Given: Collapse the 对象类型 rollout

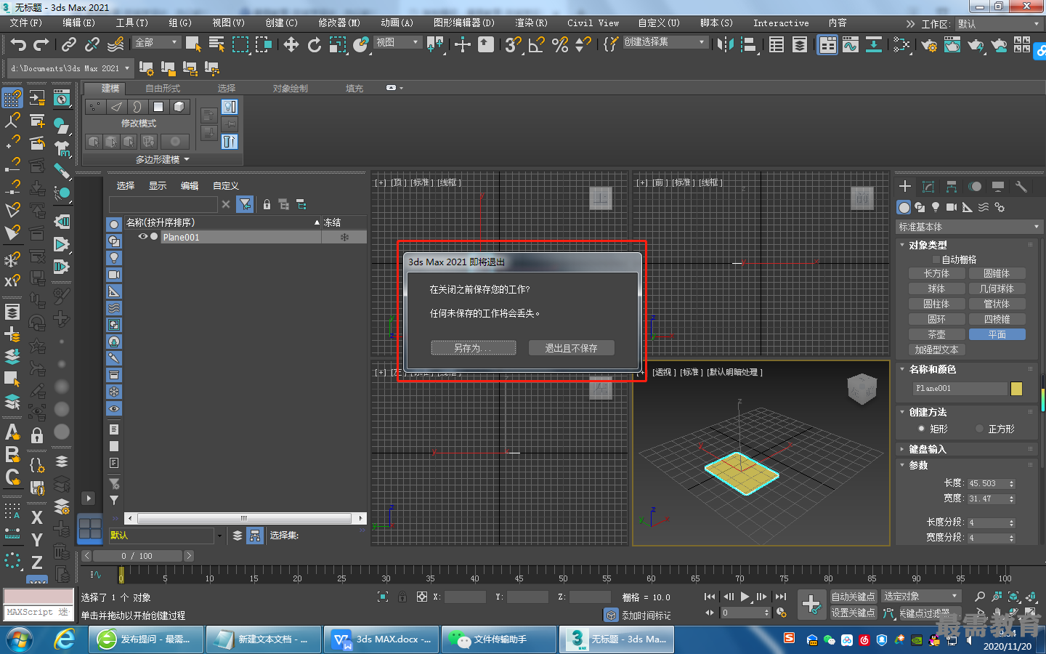Looking at the screenshot, I should [928, 245].
